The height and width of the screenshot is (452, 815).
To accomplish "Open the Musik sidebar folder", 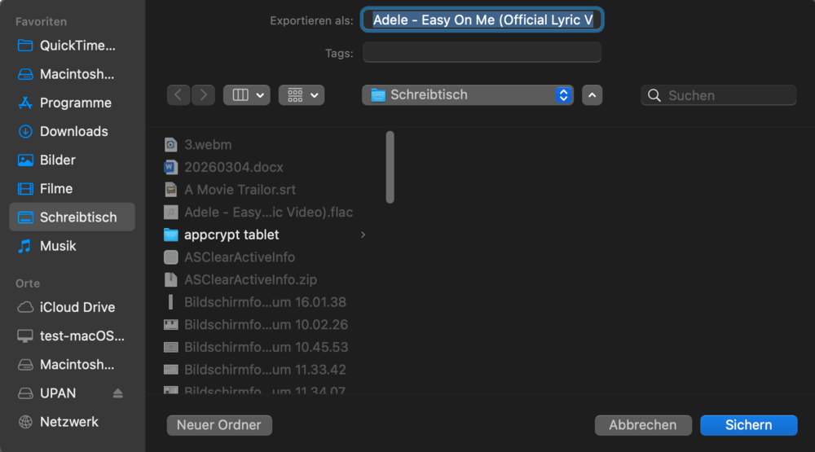I will pyautogui.click(x=58, y=246).
